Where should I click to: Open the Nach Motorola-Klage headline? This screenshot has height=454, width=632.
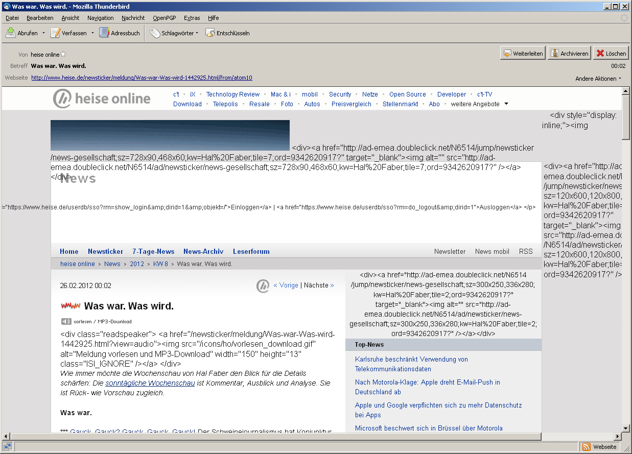click(428, 387)
